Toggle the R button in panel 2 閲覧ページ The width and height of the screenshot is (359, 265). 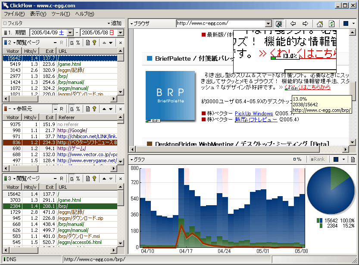[62, 43]
